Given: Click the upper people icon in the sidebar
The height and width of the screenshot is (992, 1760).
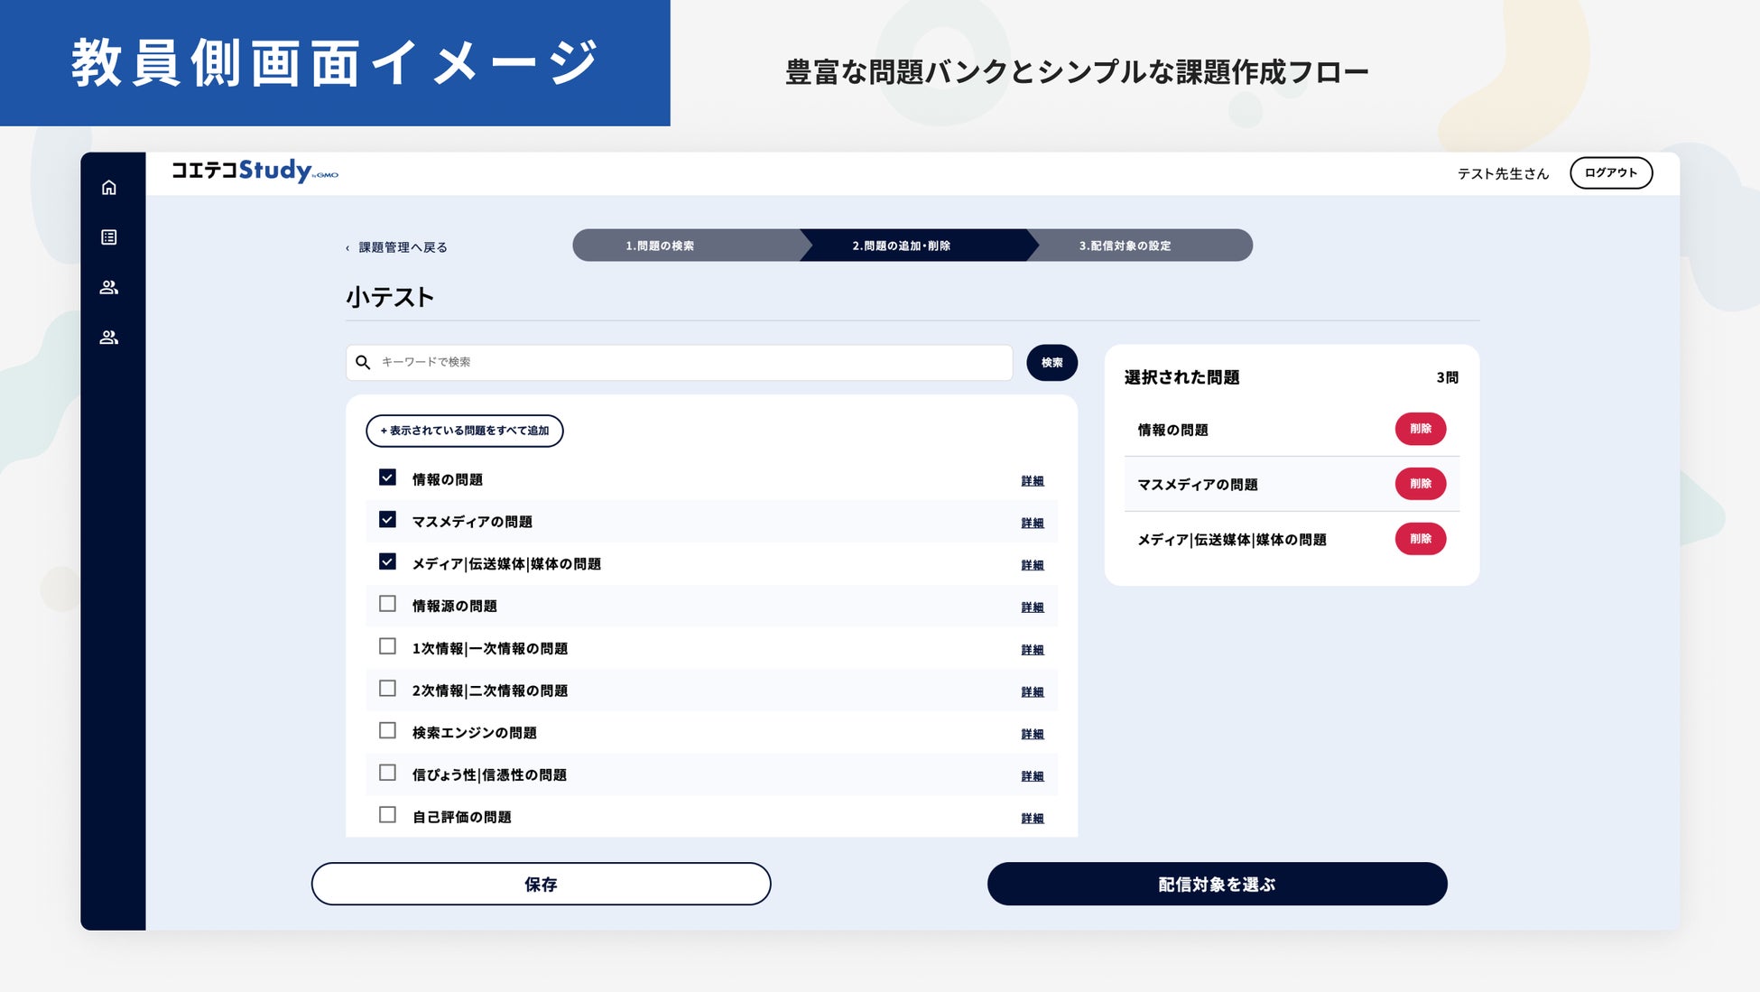Looking at the screenshot, I should [x=109, y=287].
